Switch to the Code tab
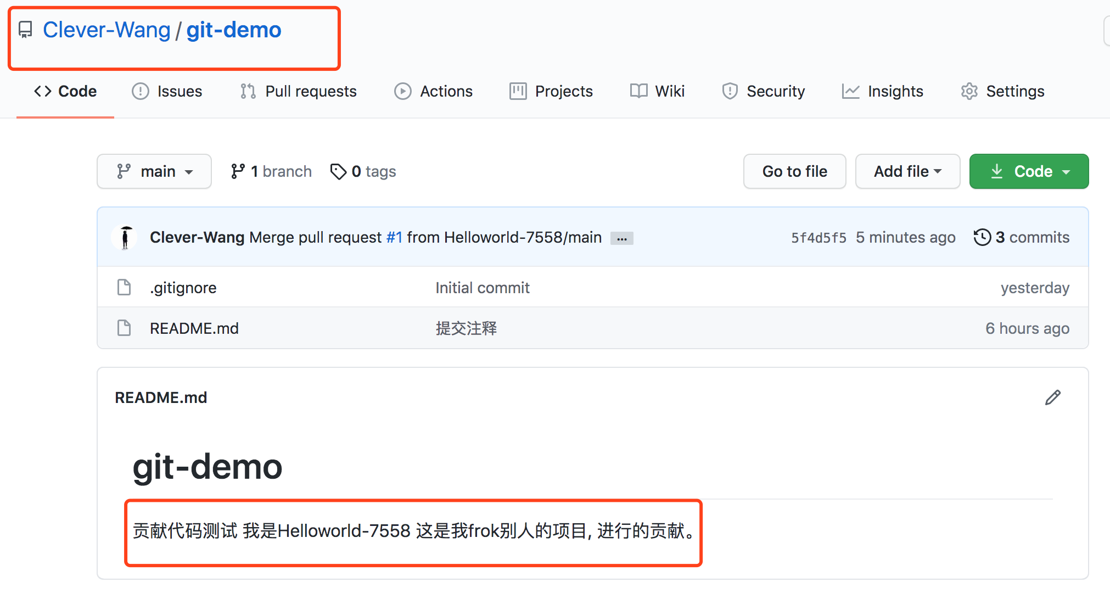1110x616 pixels. click(x=65, y=91)
